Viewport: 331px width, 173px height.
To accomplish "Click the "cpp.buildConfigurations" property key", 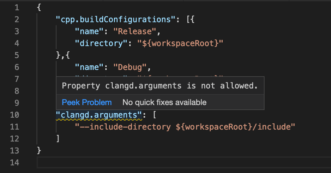I will [115, 20].
